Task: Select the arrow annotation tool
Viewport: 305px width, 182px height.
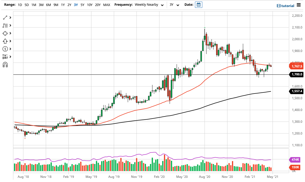Action: [4, 41]
